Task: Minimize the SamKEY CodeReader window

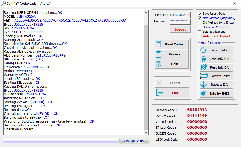Action: pos(209,4)
